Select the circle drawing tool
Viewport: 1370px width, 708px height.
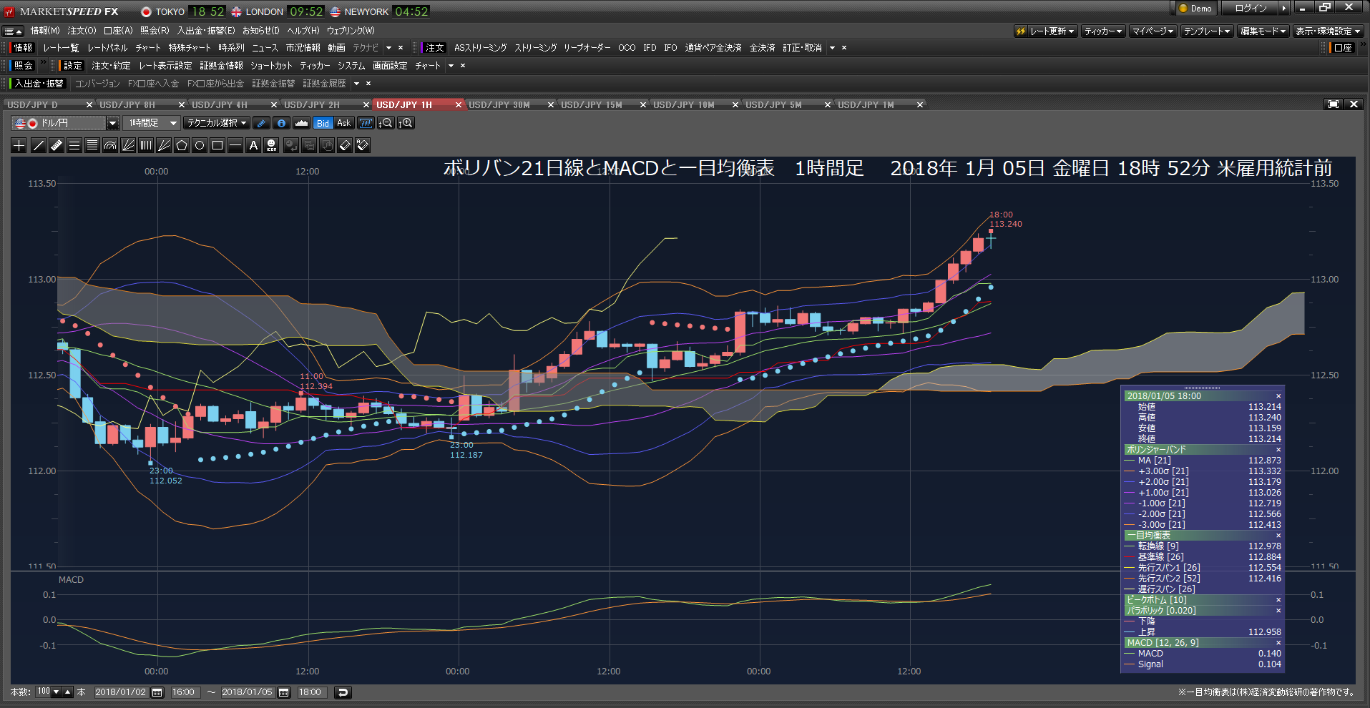(x=200, y=145)
